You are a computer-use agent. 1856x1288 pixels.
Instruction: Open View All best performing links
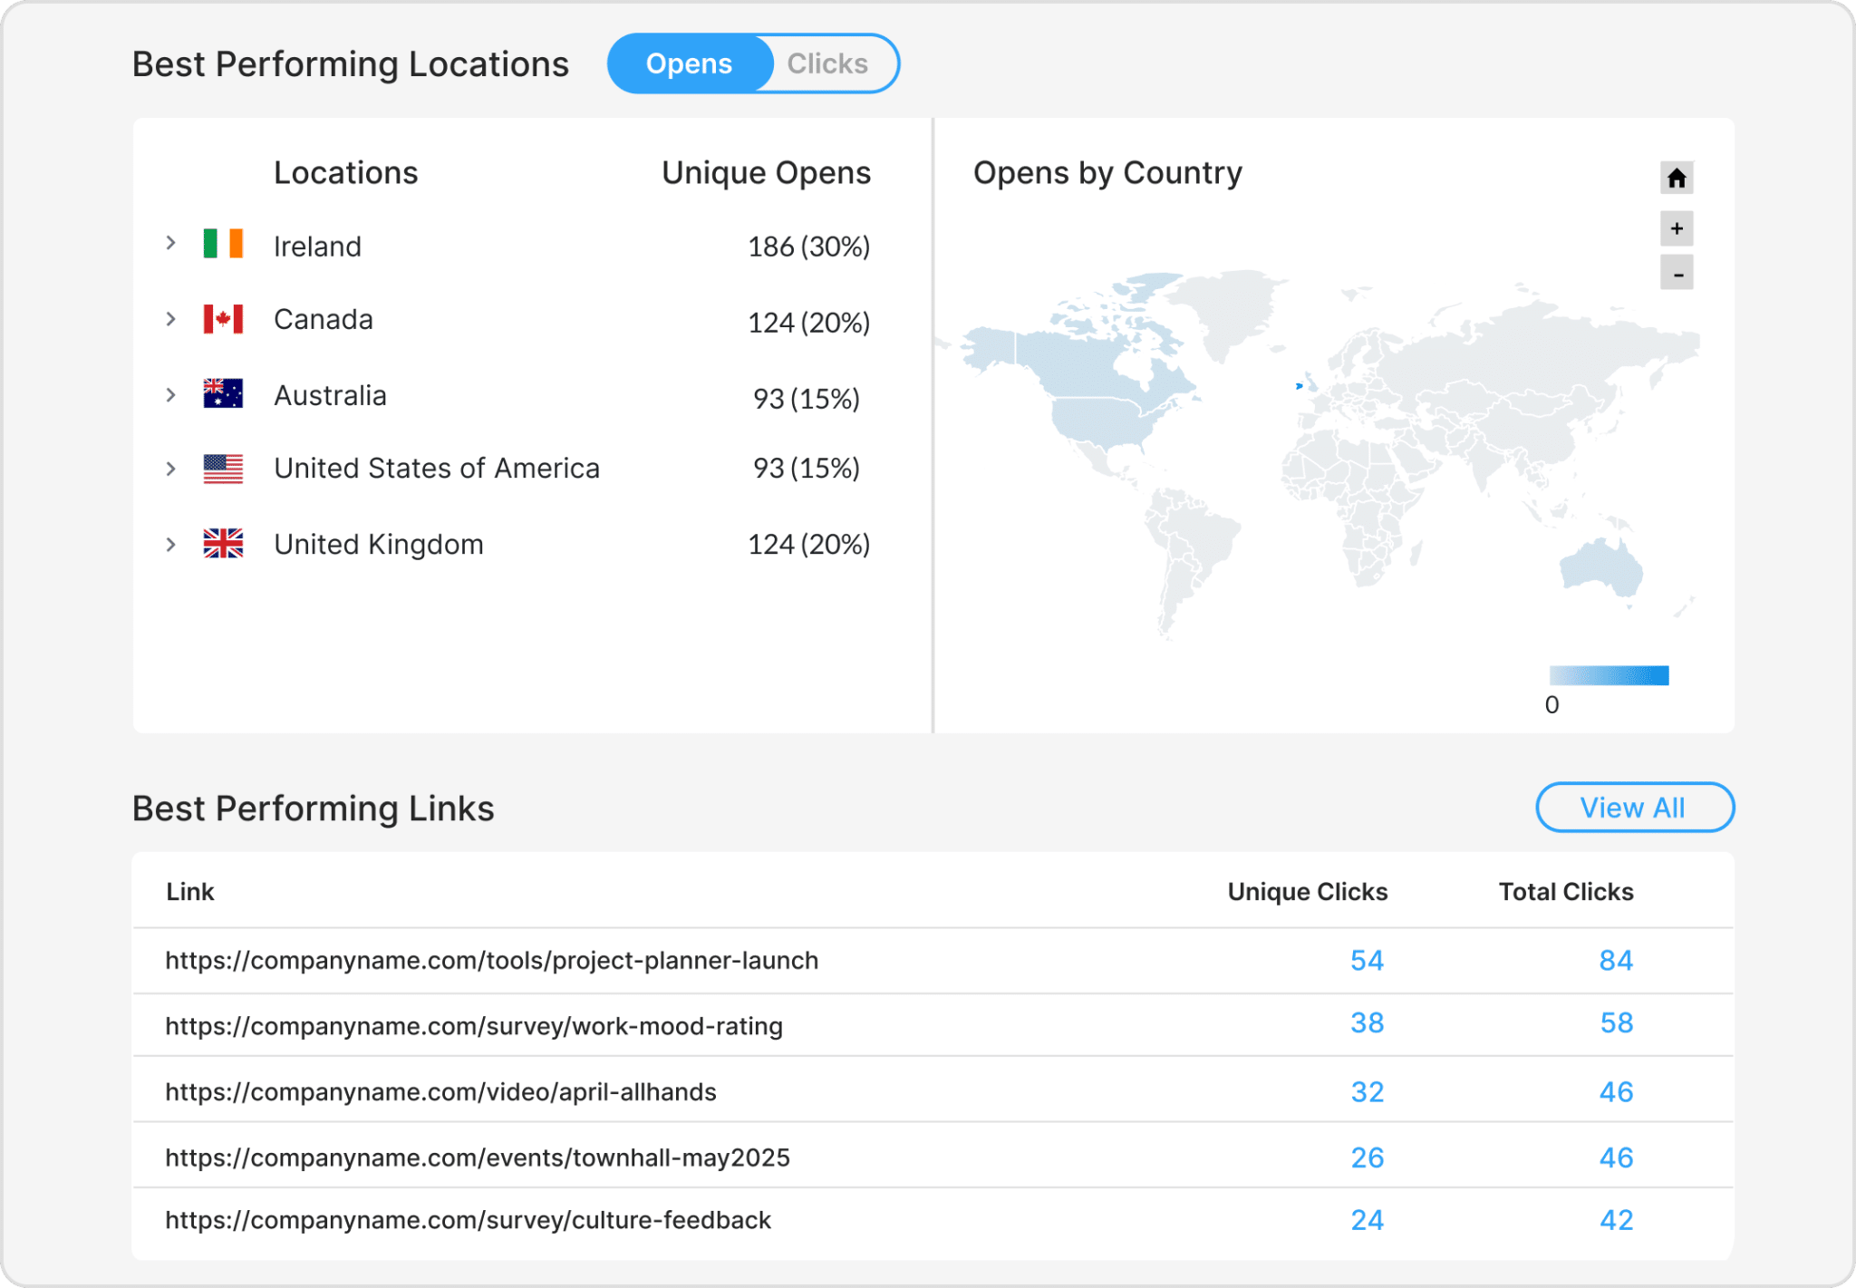pos(1634,807)
